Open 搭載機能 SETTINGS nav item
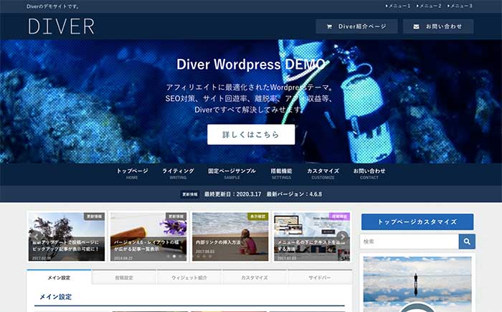 281,174
